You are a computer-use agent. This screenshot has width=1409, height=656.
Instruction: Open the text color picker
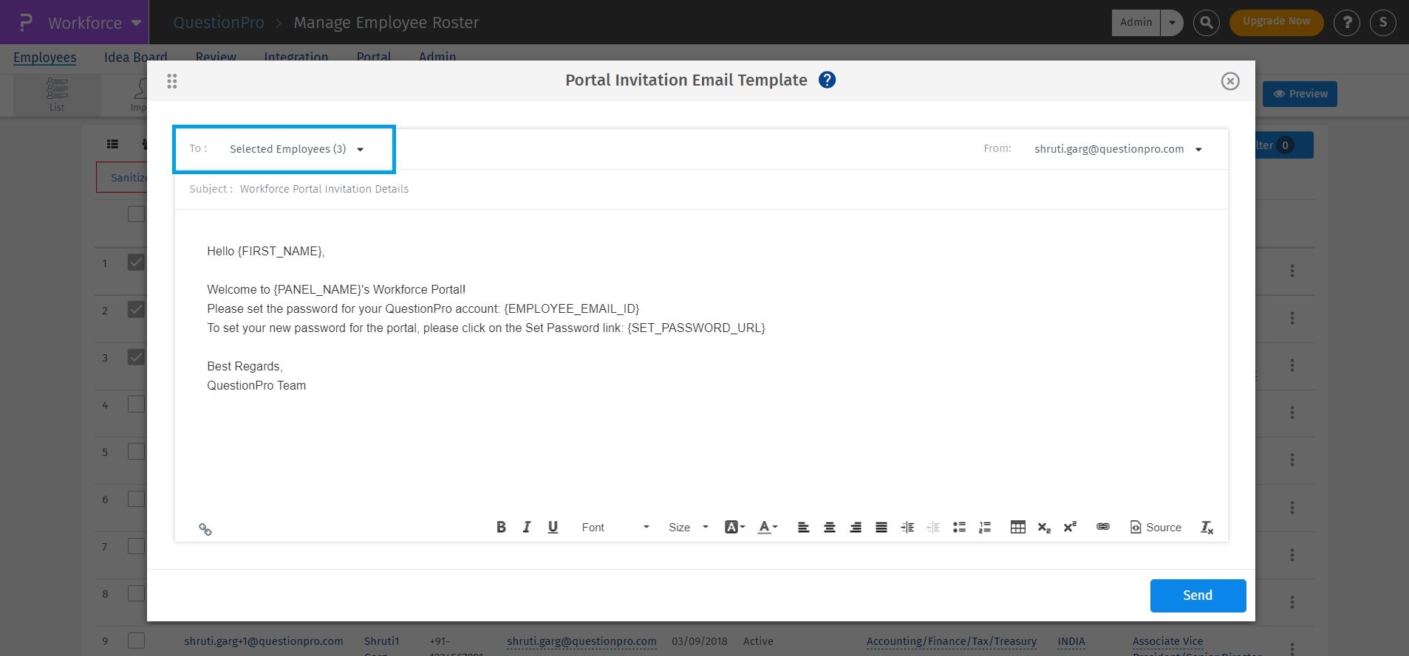(x=768, y=527)
